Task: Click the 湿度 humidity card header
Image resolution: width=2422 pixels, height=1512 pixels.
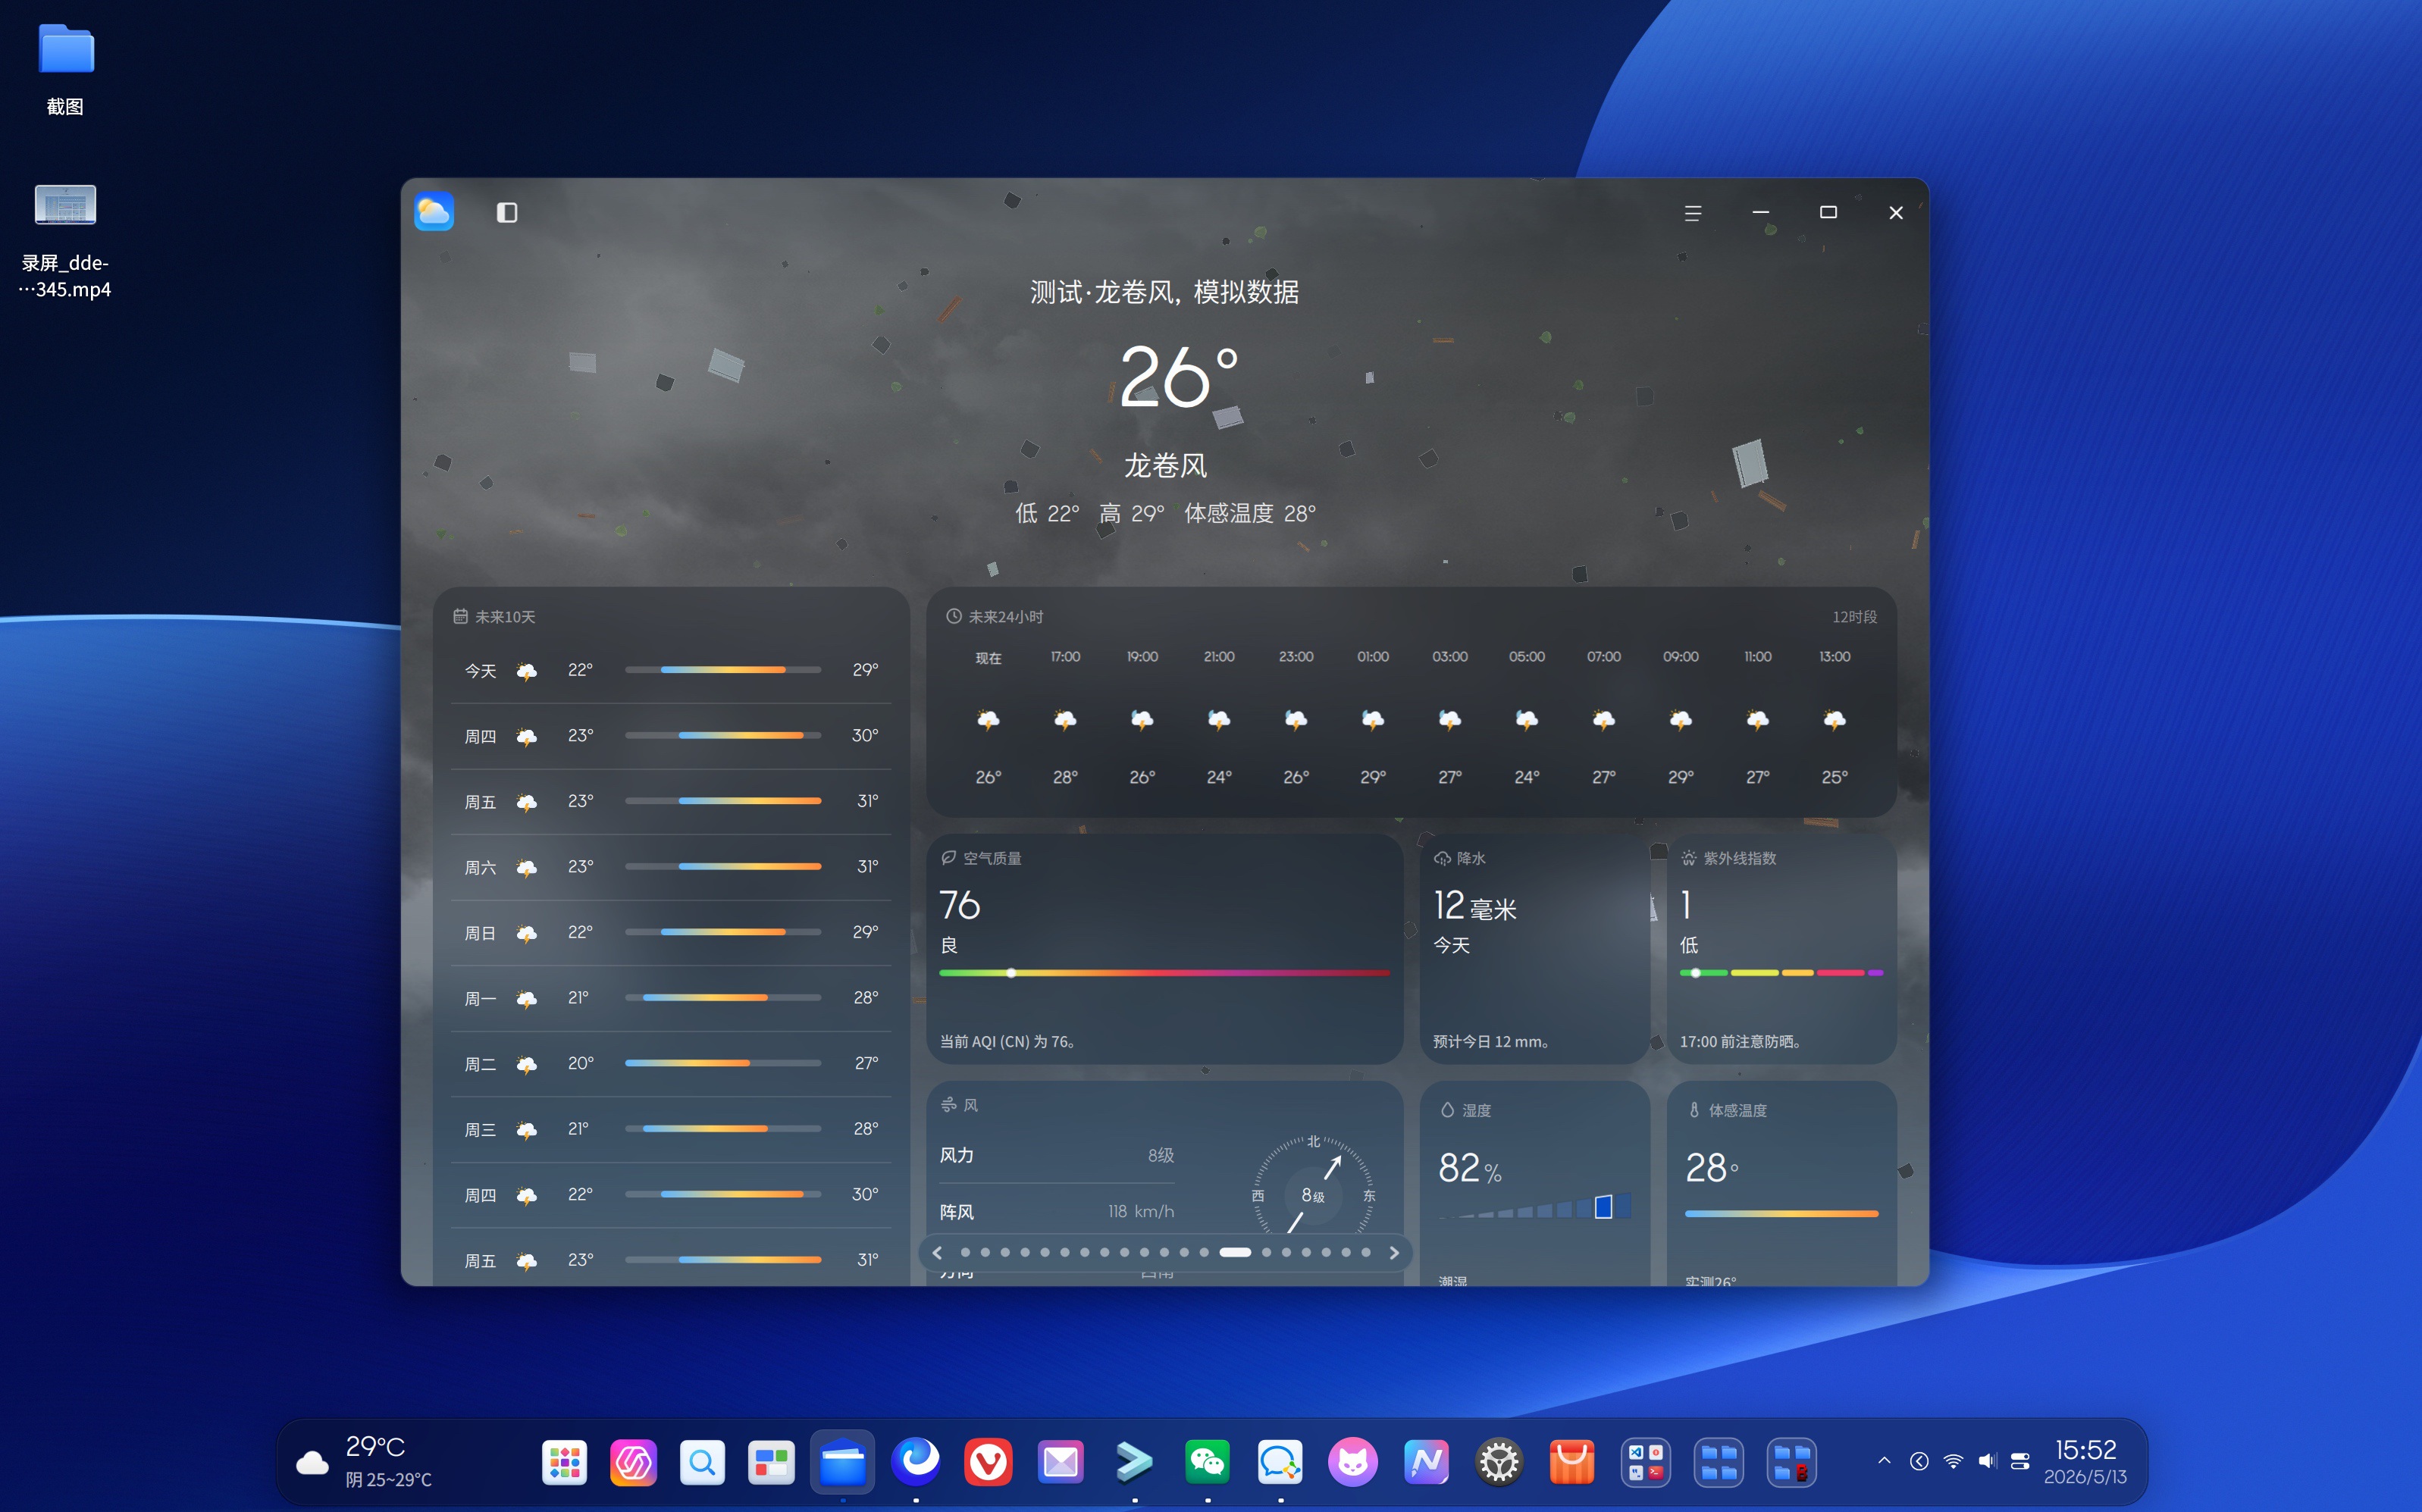Action: 1465,1110
